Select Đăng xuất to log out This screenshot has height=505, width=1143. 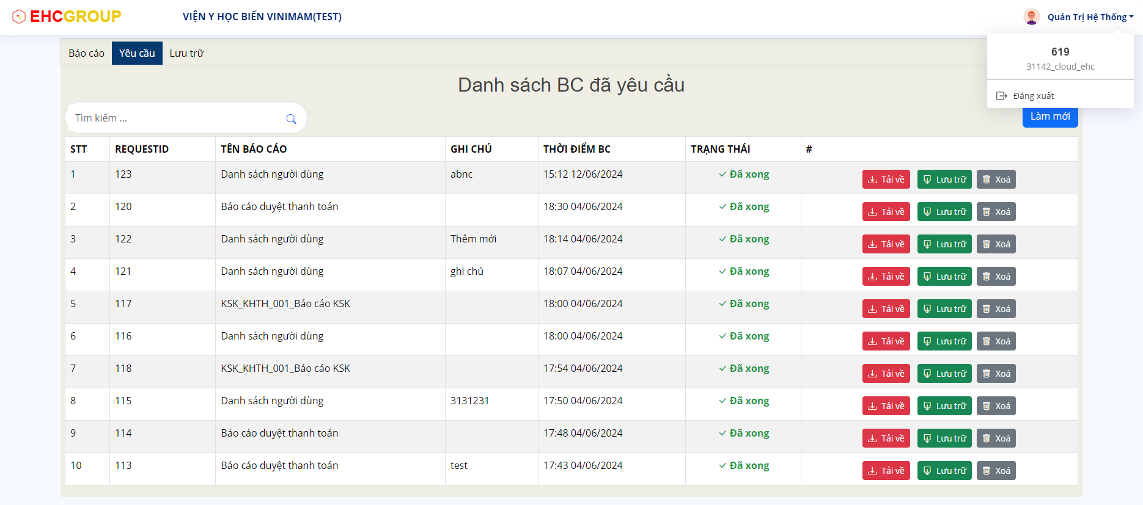point(1033,96)
